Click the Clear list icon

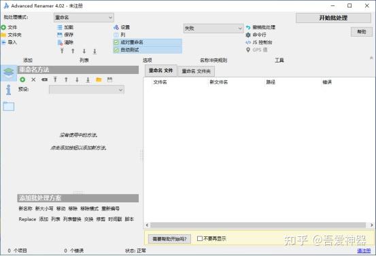pos(60,43)
